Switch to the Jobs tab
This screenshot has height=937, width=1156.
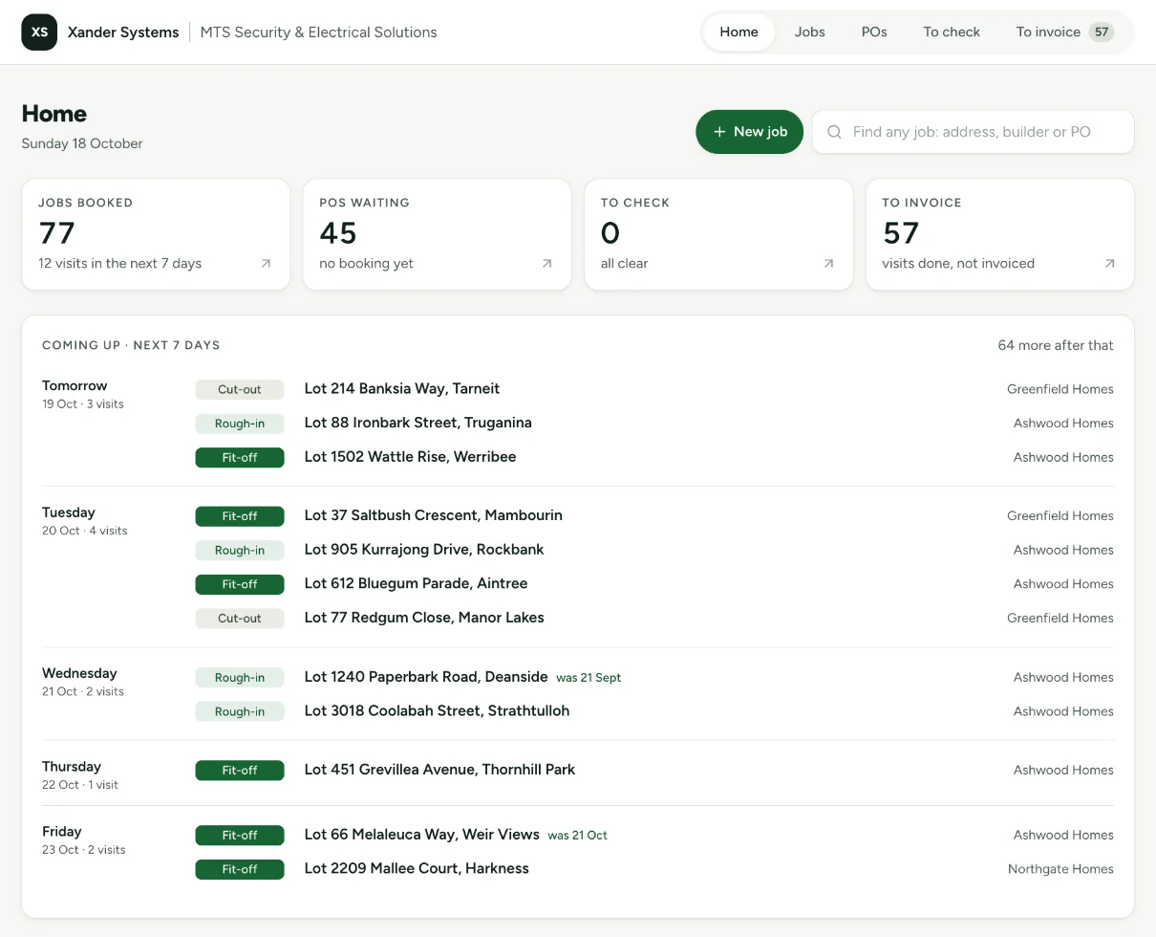(x=809, y=33)
